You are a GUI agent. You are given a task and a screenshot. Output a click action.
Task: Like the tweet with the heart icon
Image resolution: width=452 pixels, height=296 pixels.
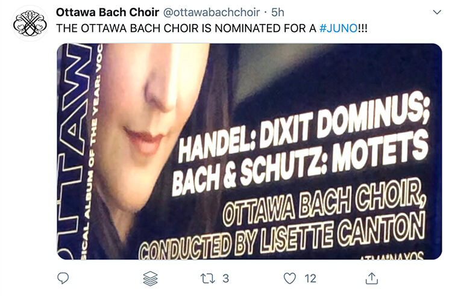click(x=290, y=278)
